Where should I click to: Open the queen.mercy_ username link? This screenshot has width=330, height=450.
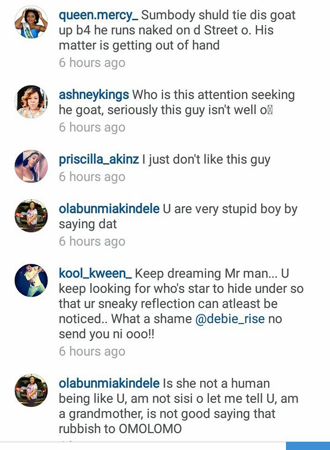[x=98, y=15]
